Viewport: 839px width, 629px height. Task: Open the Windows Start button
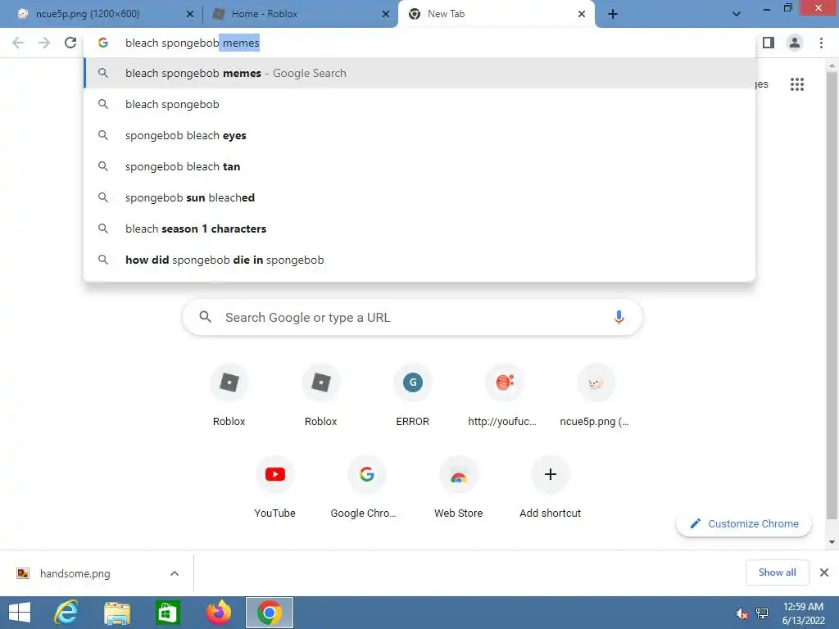point(20,613)
